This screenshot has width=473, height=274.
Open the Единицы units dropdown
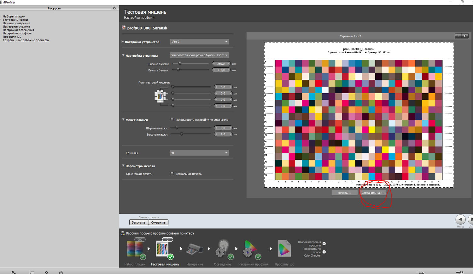199,153
